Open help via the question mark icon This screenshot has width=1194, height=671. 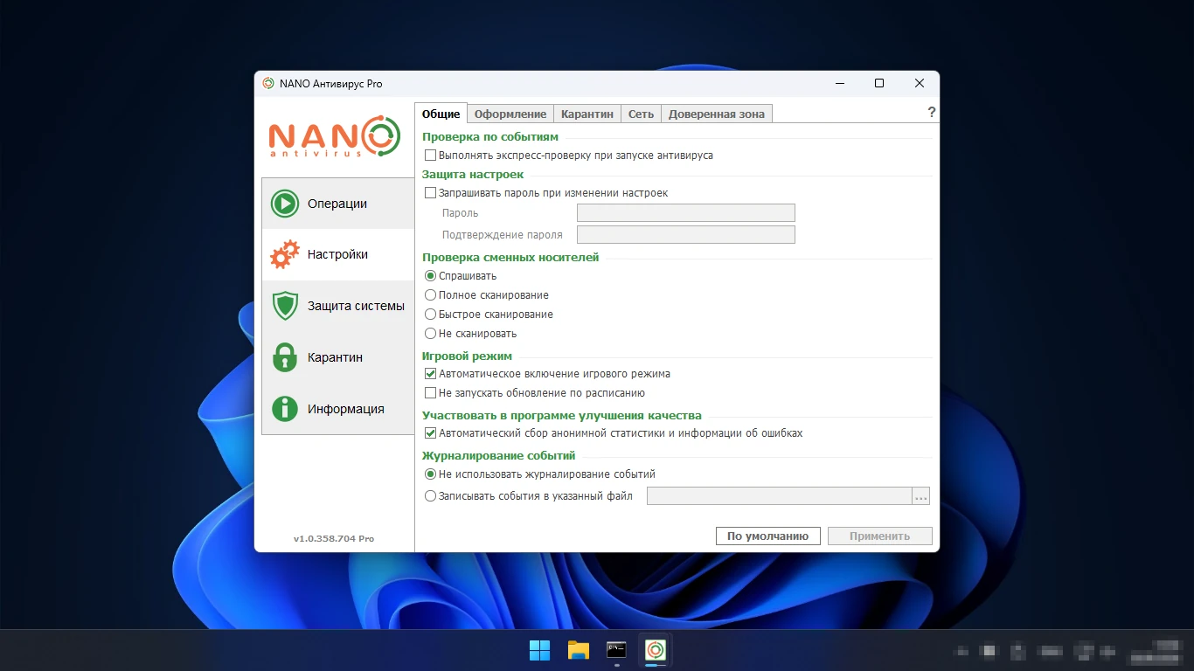(x=931, y=113)
